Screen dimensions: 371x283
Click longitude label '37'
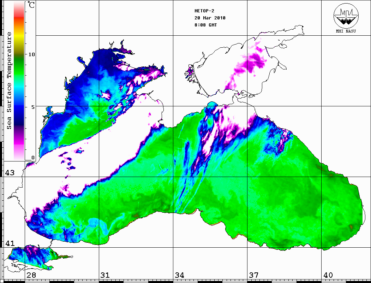pyautogui.click(x=254, y=275)
